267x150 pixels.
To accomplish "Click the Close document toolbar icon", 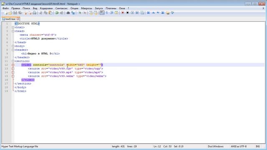I will point(25,13).
